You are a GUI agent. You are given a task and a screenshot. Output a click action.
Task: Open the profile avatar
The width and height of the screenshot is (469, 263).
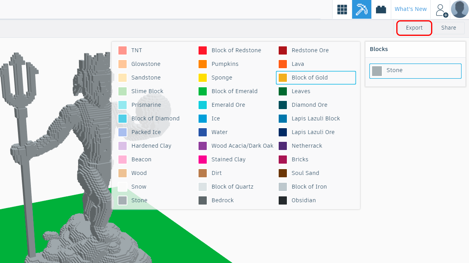[x=460, y=9]
